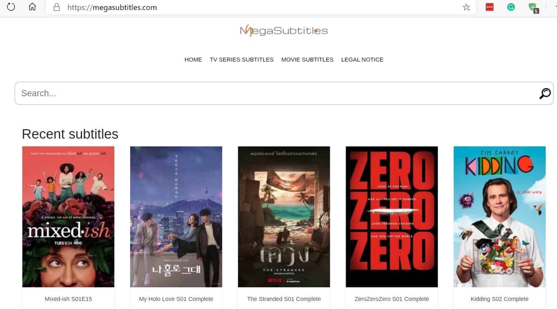Open the Mixed-ish S01E15 title link
557x309 pixels.
68,299
